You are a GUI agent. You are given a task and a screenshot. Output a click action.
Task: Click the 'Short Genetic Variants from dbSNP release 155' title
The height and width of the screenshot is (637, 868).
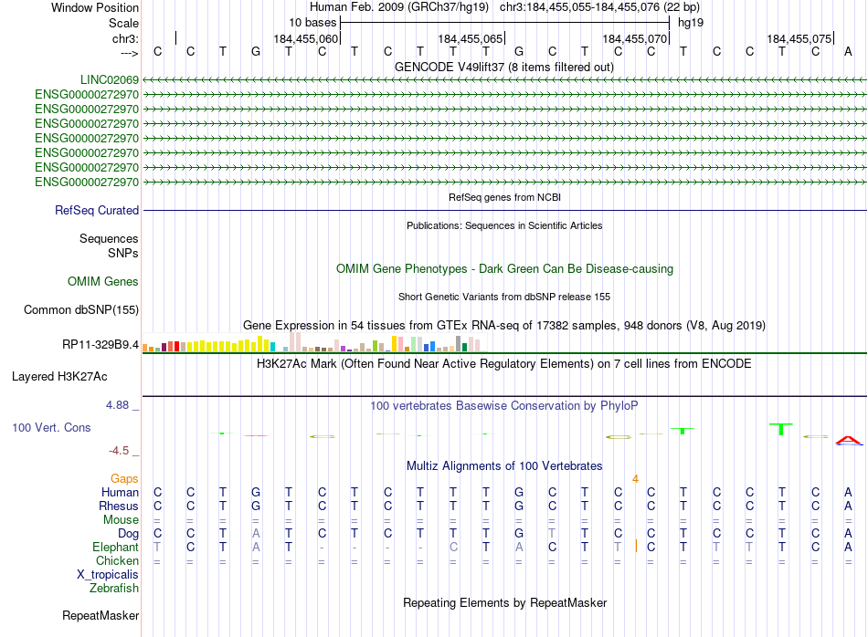[x=504, y=297]
